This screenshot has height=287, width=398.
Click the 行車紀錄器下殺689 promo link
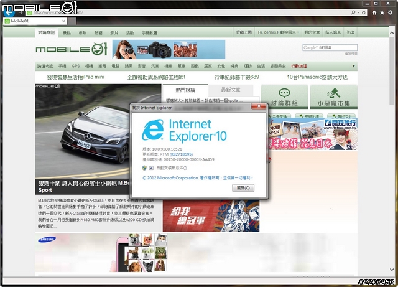click(237, 77)
